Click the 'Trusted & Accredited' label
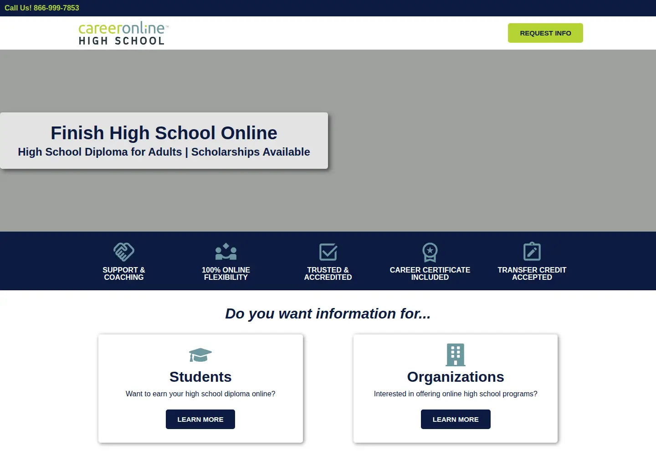This screenshot has height=455, width=656. click(x=328, y=273)
